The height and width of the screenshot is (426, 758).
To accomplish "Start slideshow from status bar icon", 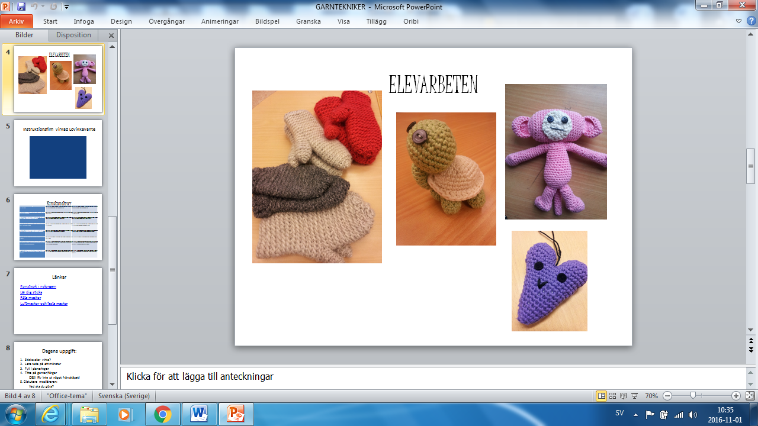I will tap(634, 396).
